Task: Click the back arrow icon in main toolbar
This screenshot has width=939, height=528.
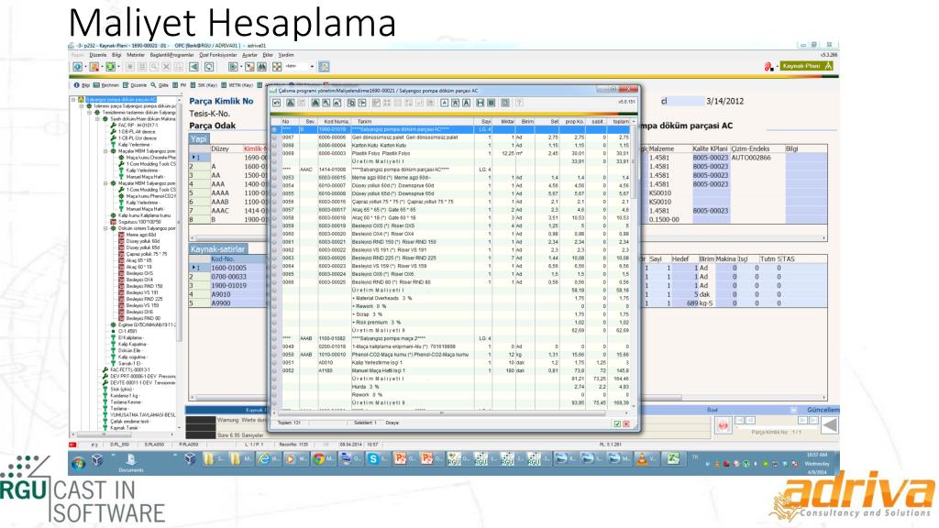Action: (194, 67)
